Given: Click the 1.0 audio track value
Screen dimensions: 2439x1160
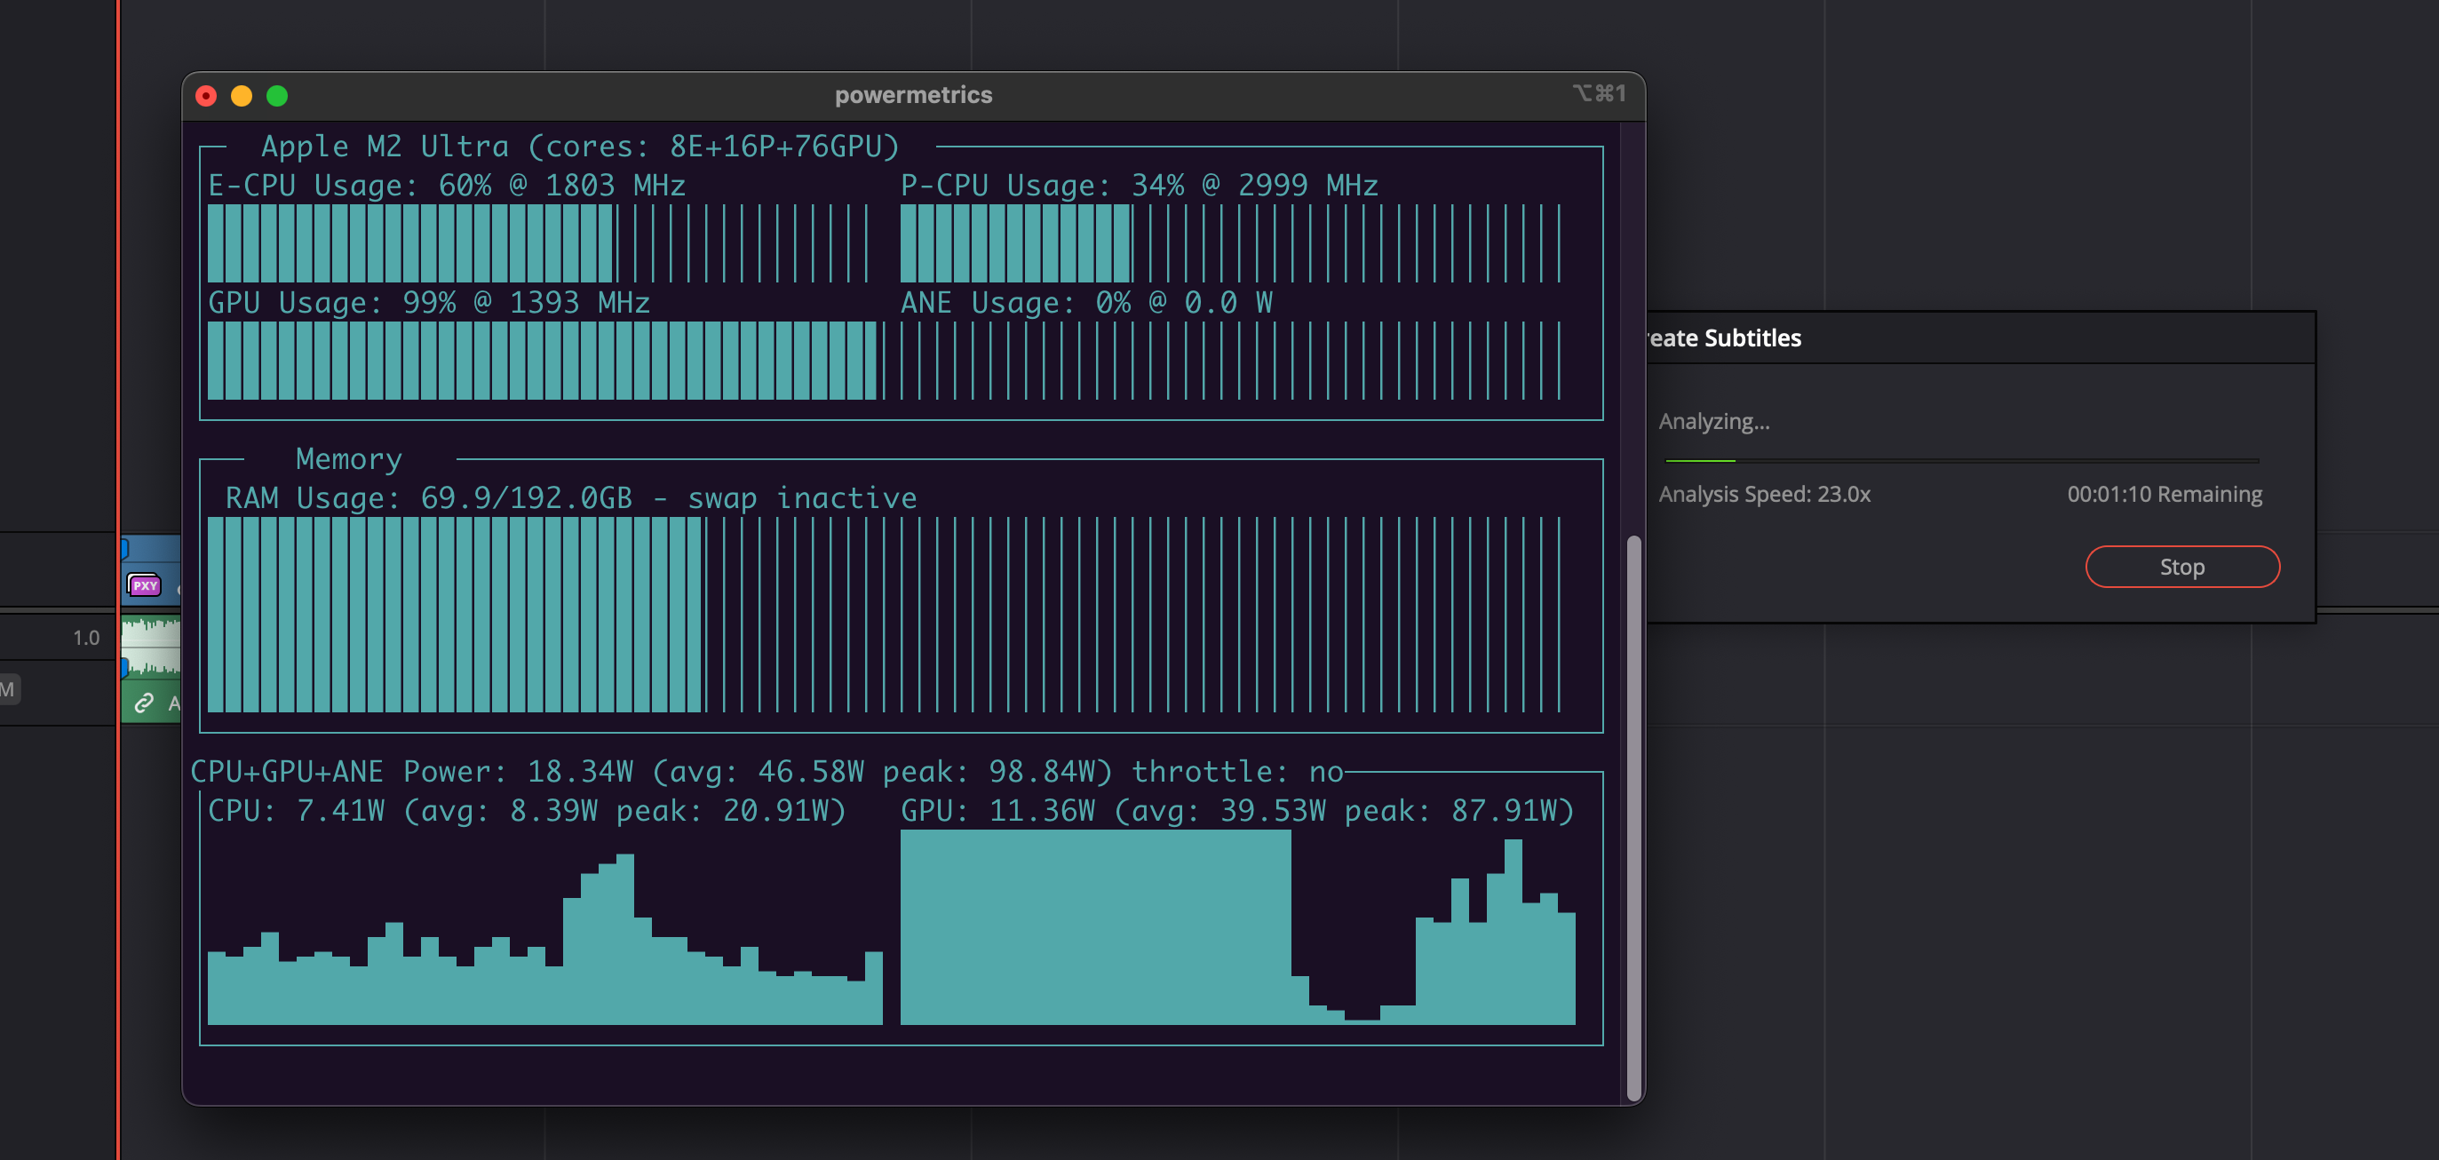Looking at the screenshot, I should (86, 638).
